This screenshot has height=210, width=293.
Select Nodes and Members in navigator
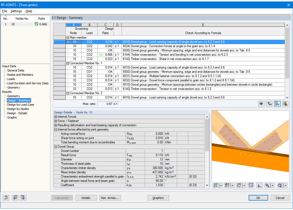(20, 75)
